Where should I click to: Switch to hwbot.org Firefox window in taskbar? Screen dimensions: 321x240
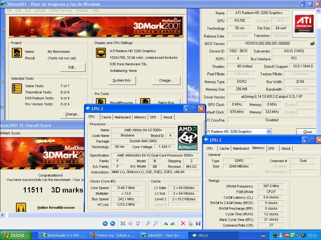pos(113,235)
